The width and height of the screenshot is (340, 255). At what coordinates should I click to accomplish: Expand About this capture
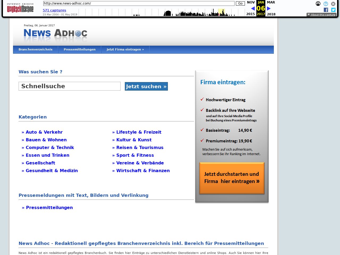pos(321,15)
